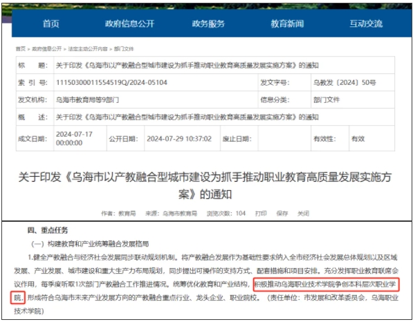This screenshot has width=413, height=322.
Task: Click the 关闭 close link
Action: tap(303, 214)
